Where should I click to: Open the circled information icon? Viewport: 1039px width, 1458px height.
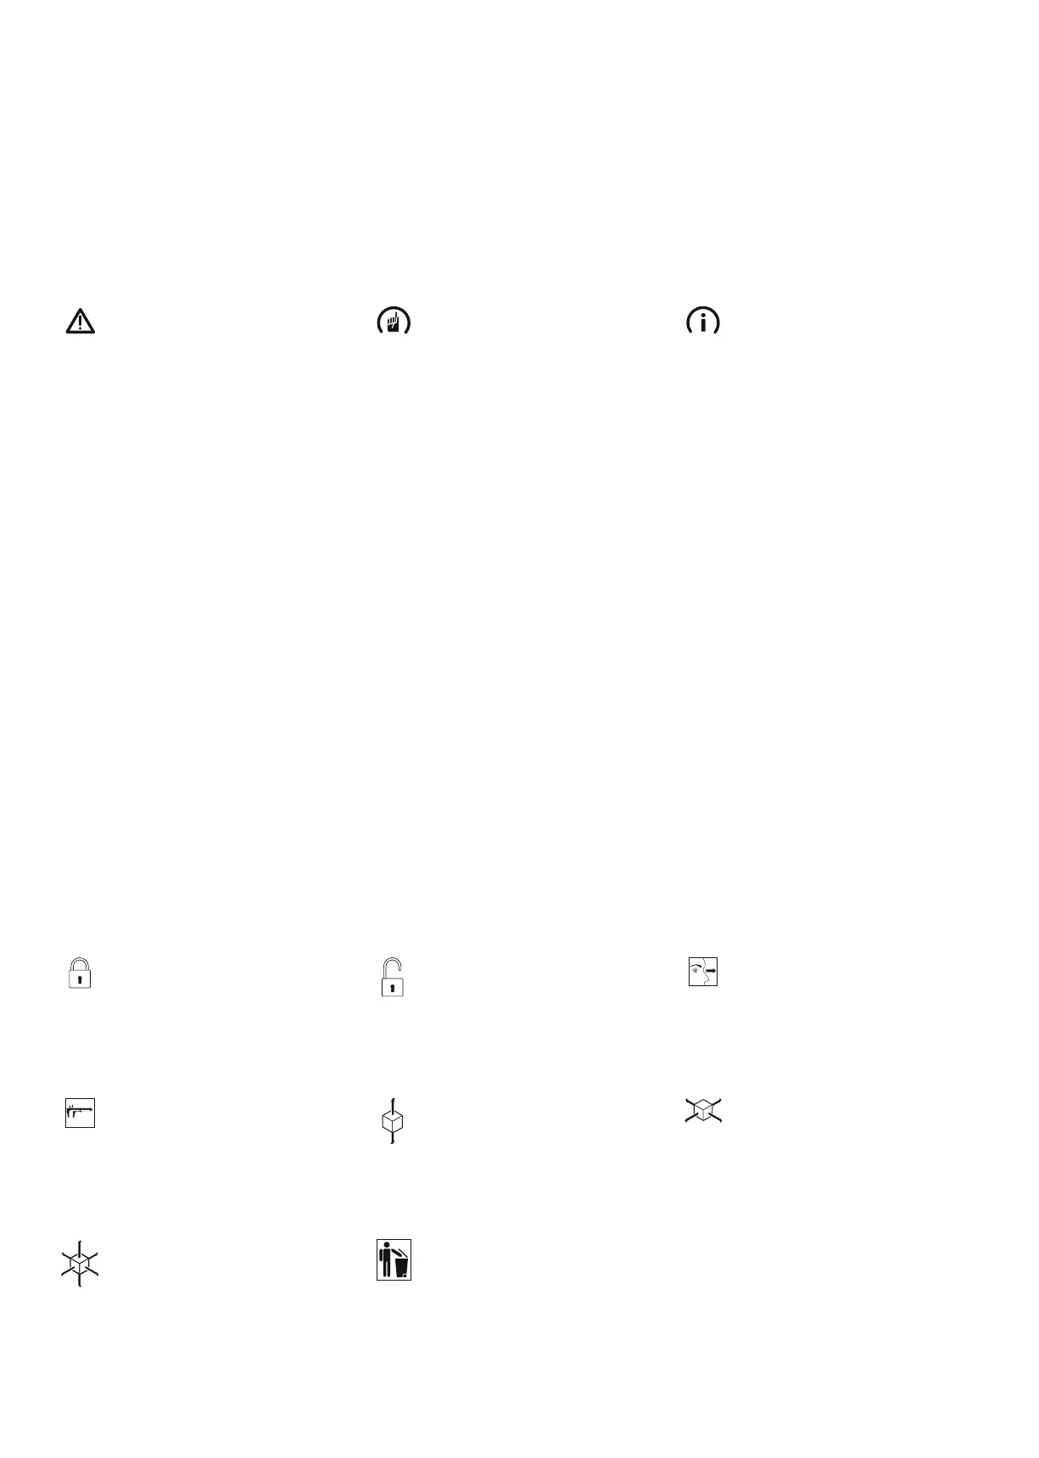(703, 321)
